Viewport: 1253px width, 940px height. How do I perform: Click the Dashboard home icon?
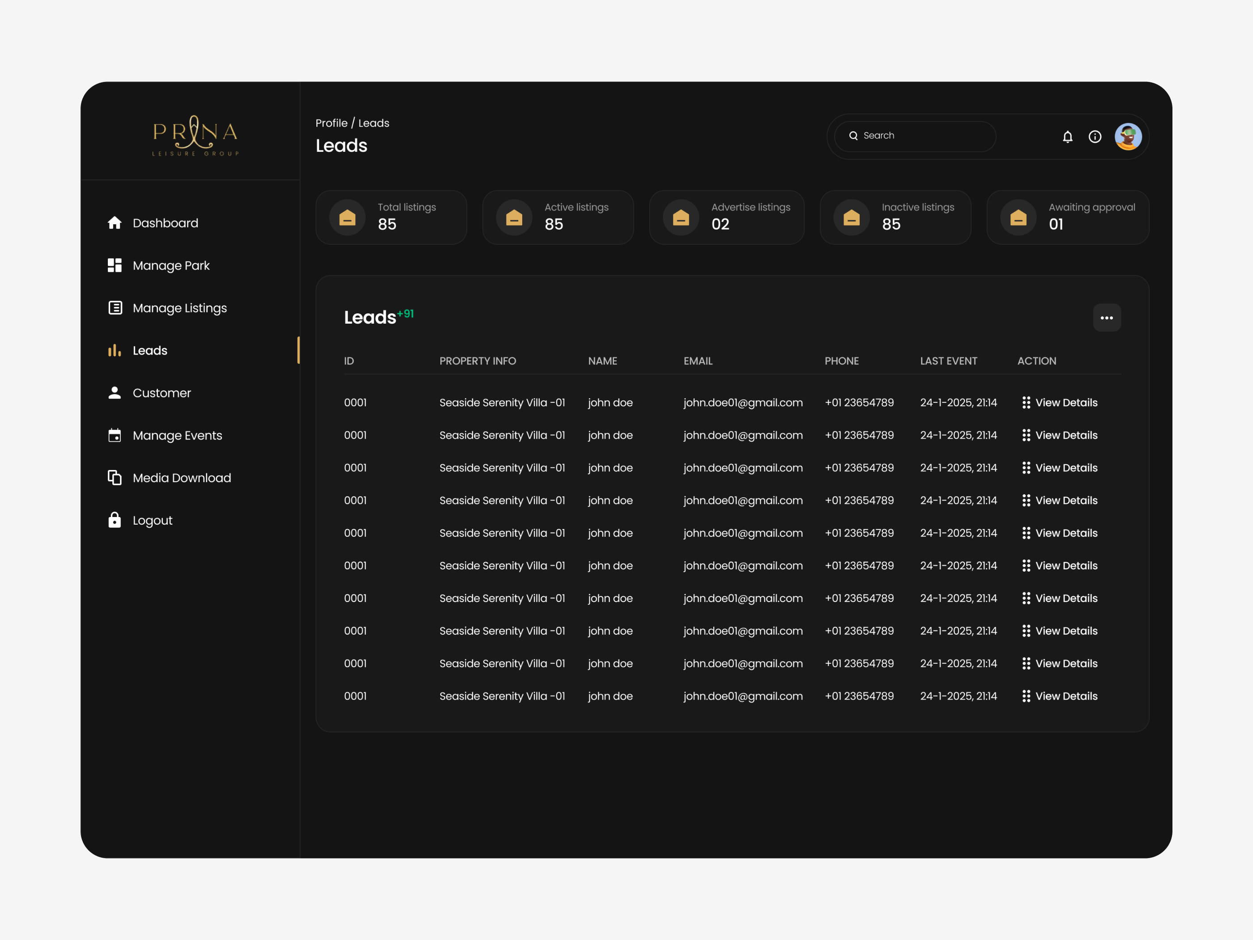[x=115, y=222]
